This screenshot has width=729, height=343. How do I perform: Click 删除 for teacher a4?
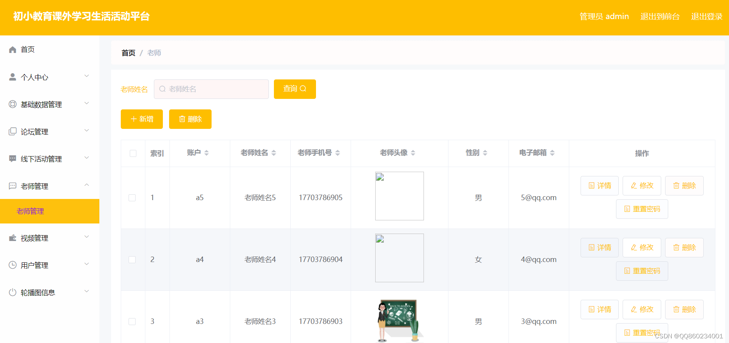pyautogui.click(x=684, y=248)
